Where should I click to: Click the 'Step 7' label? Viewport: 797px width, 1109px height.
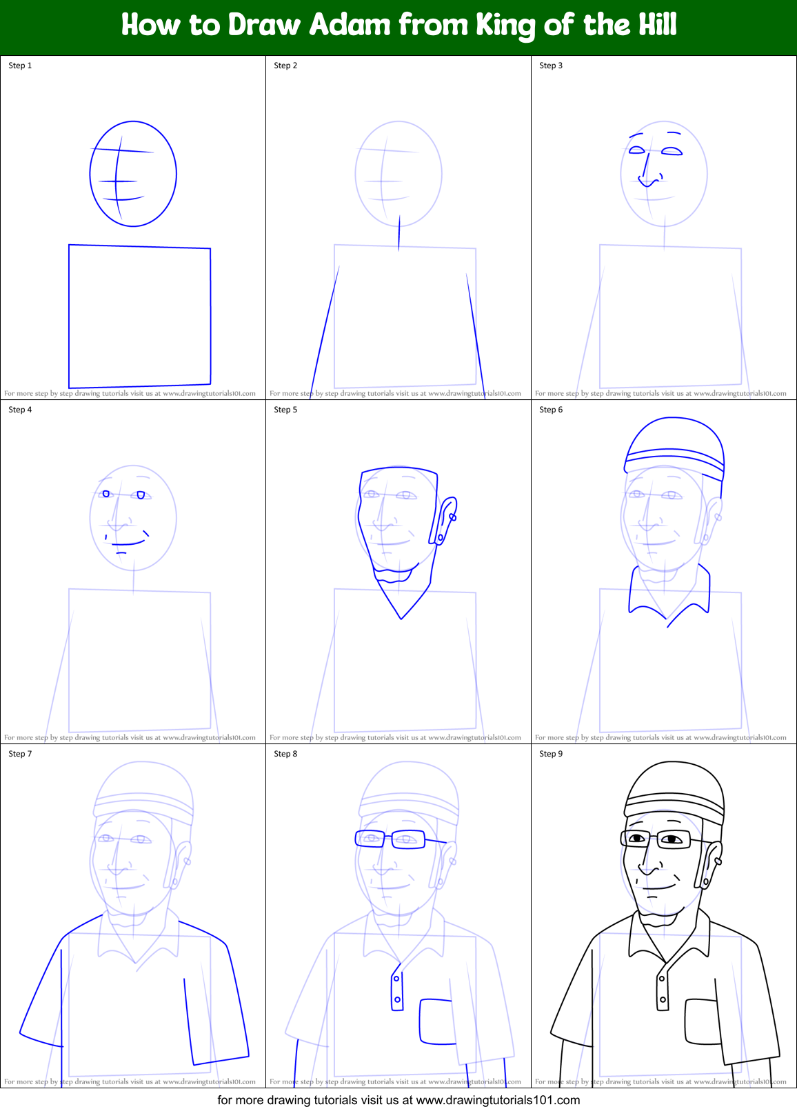pos(20,754)
